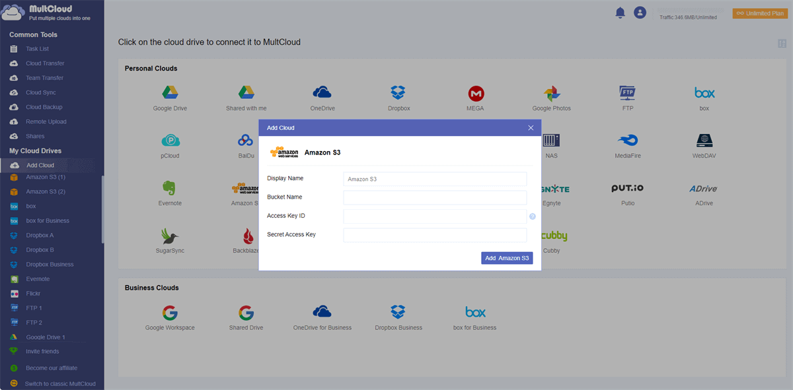This screenshot has width=793, height=390.
Task: Focus the Bucket Name field
Action: pos(435,197)
